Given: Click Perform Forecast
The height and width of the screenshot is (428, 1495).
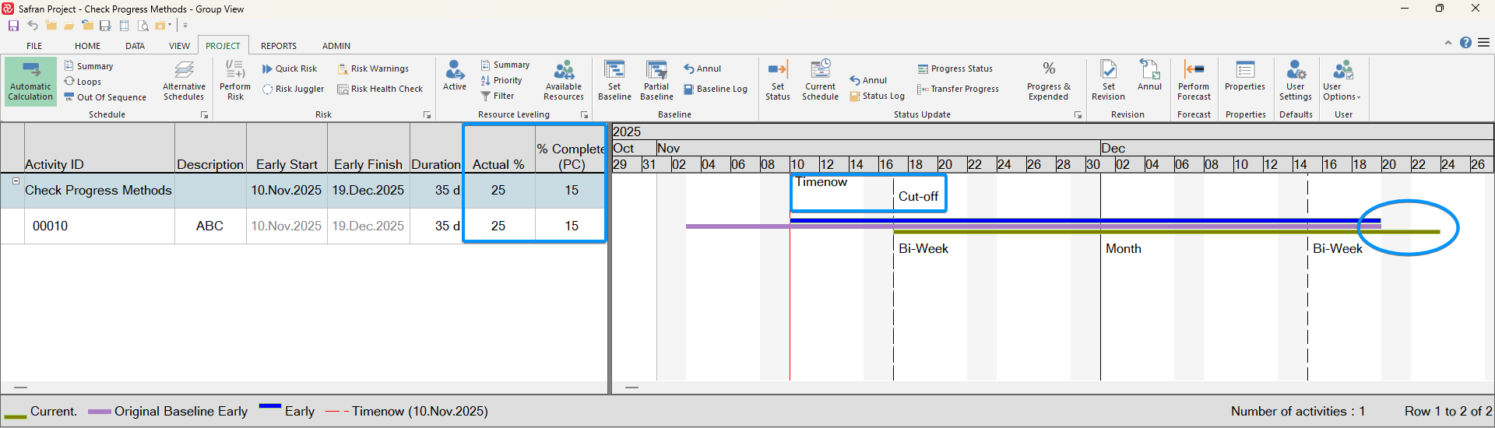Looking at the screenshot, I should (x=1194, y=81).
